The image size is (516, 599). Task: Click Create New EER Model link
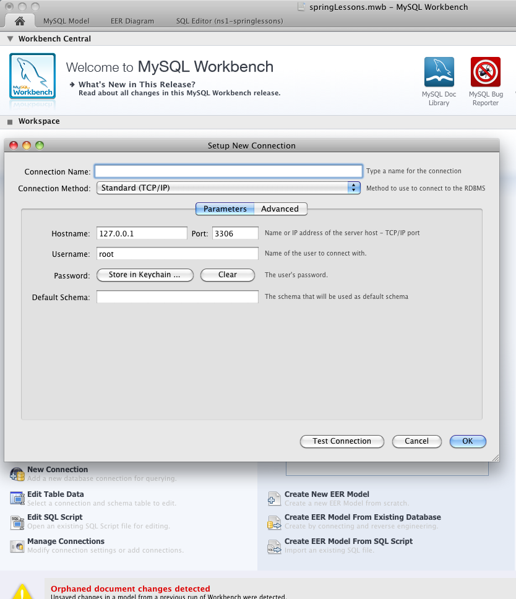coord(327,494)
